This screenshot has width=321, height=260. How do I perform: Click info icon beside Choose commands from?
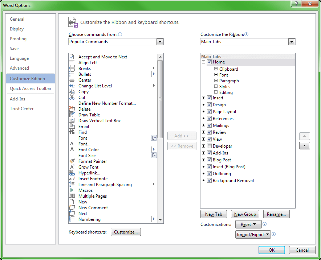point(120,34)
